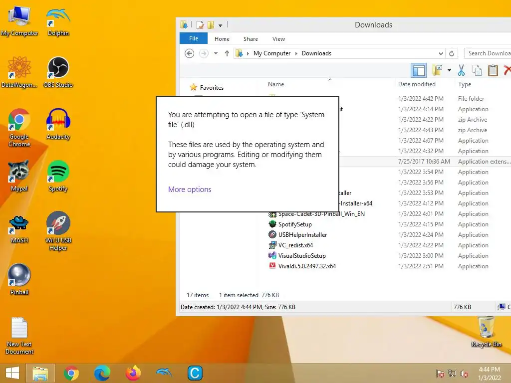The width and height of the screenshot is (511, 383).
Task: Click the Properties icon in the title bar
Action: coord(200,25)
